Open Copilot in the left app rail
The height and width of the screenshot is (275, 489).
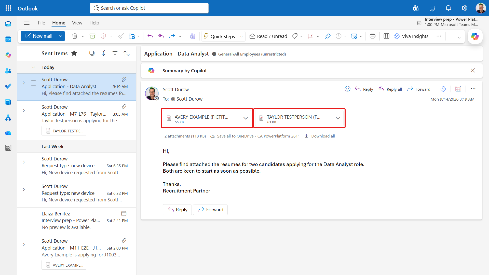8,55
